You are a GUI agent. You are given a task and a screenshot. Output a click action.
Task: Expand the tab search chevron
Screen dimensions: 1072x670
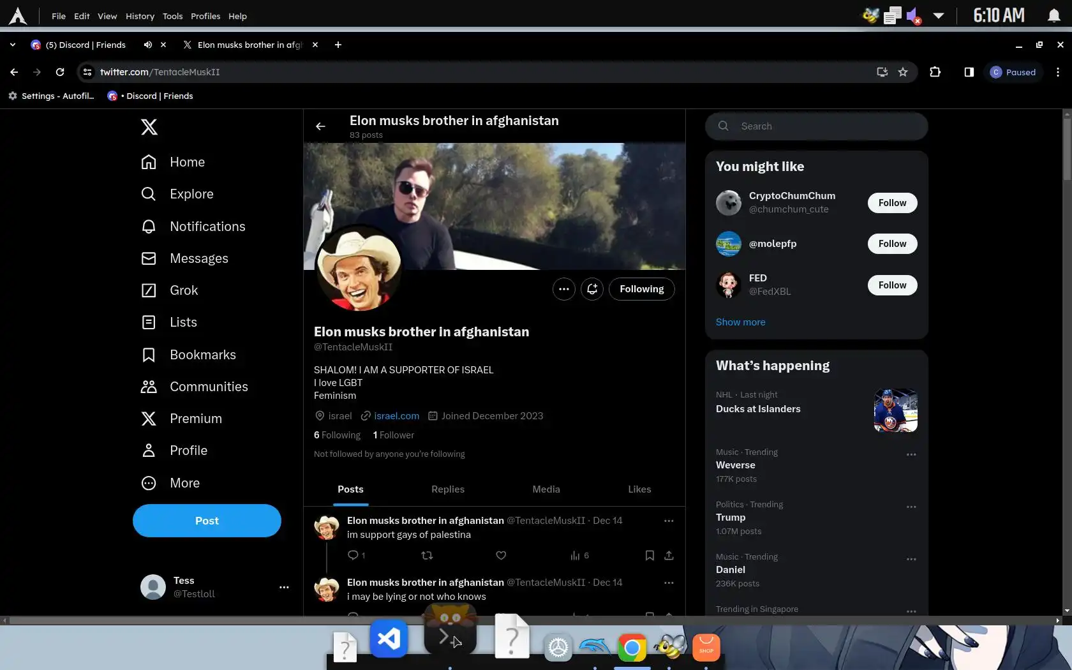(x=13, y=45)
